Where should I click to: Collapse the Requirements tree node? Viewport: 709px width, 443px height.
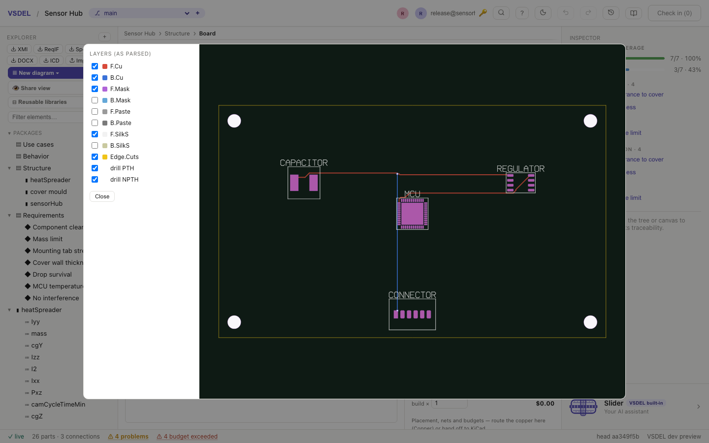click(9, 216)
